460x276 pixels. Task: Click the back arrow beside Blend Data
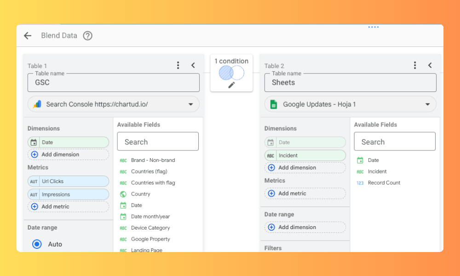[x=28, y=36]
